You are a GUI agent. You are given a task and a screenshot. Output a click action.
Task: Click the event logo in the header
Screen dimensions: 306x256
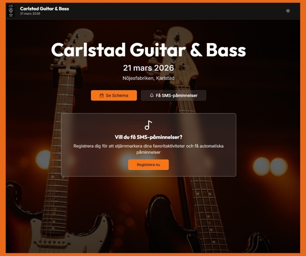coord(11,11)
